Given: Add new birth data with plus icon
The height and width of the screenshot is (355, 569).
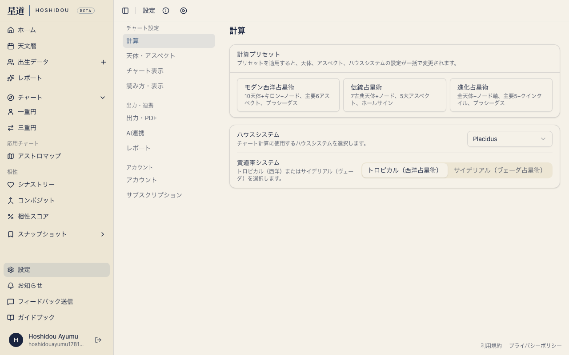Looking at the screenshot, I should 104,62.
